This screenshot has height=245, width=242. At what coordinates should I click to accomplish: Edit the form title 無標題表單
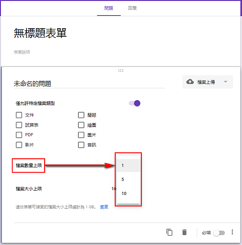(40, 33)
